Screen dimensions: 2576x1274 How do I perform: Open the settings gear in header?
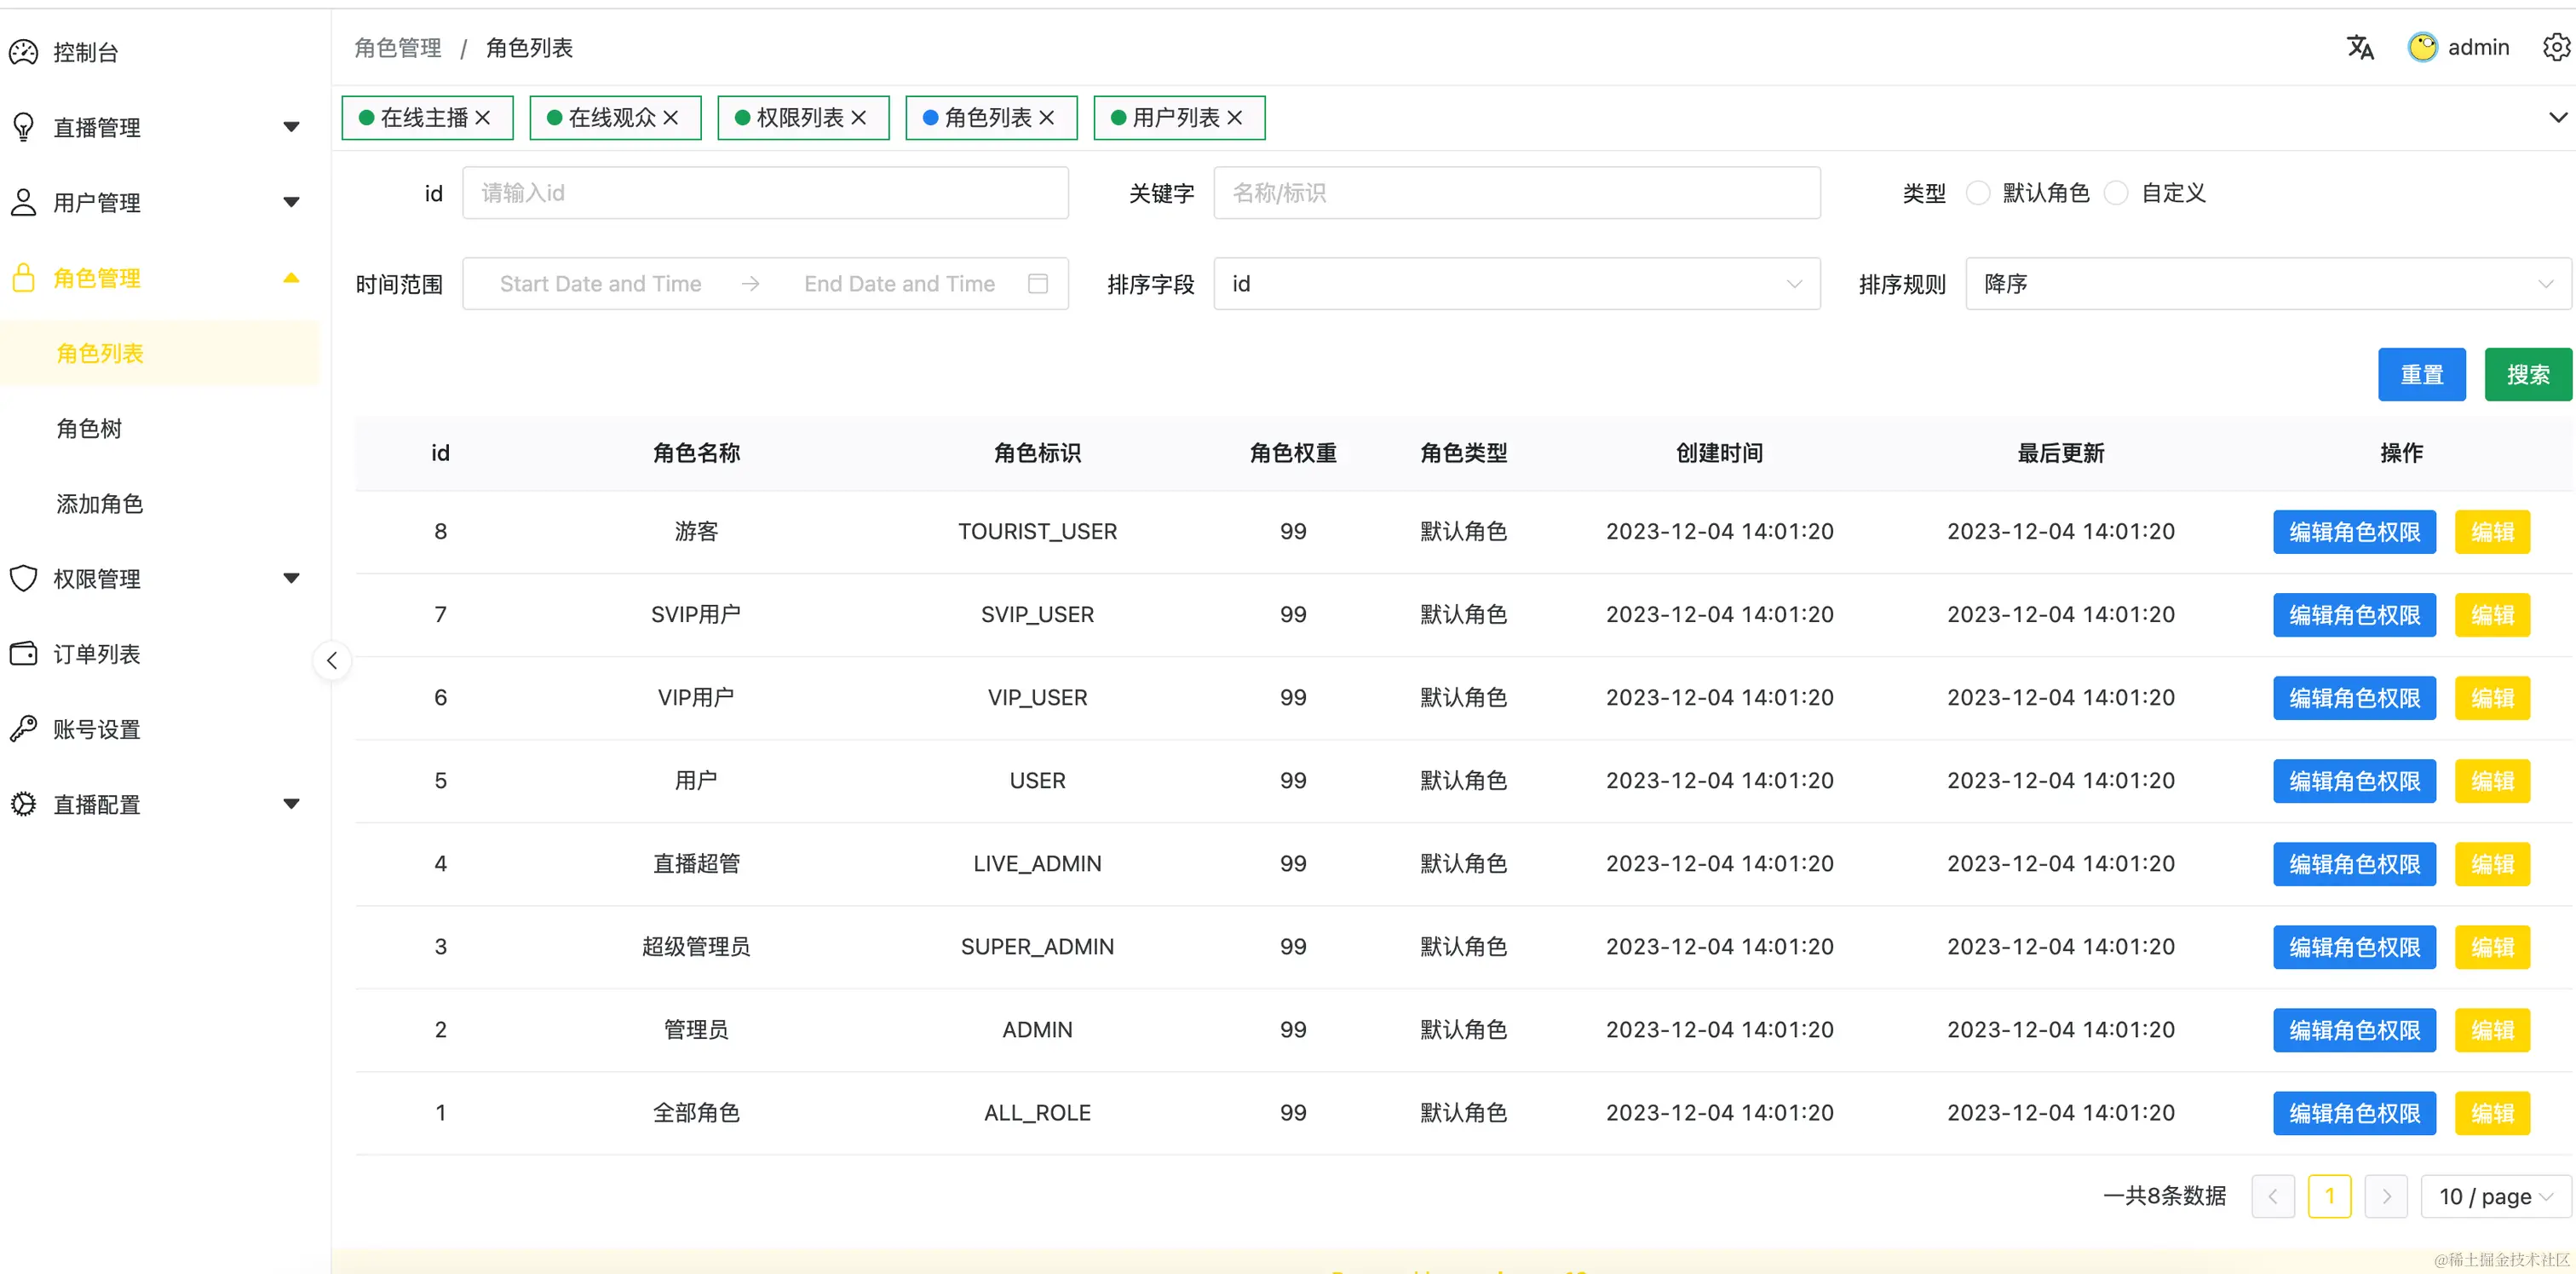pos(2557,47)
